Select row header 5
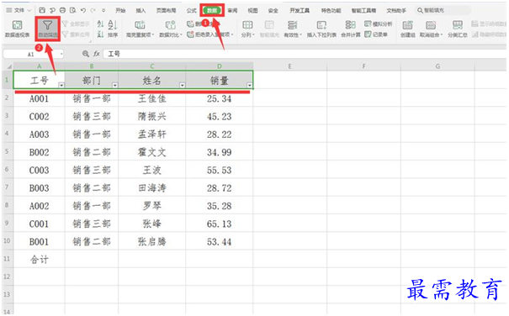Viewport: 509px width, 316px height. click(7, 151)
